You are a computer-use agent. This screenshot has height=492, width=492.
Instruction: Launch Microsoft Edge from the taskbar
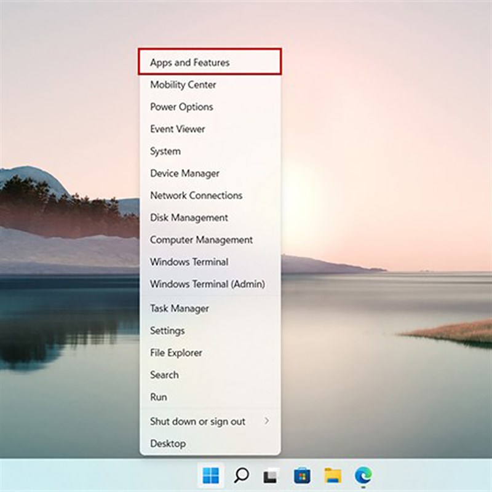pyautogui.click(x=363, y=475)
